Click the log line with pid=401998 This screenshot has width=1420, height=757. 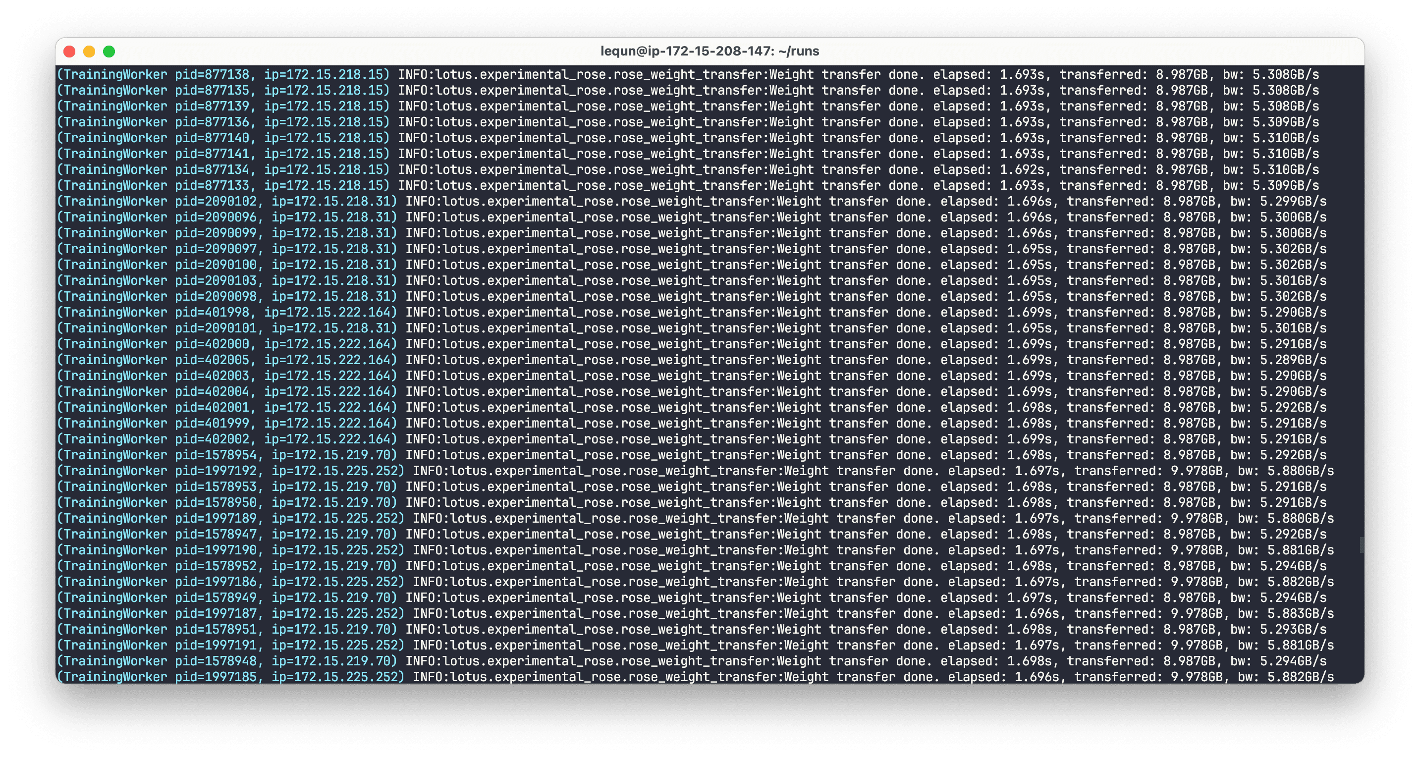point(692,313)
